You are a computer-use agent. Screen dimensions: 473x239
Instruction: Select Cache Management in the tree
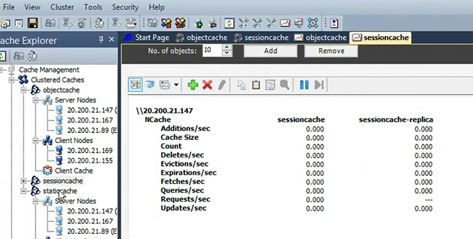[x=49, y=70]
